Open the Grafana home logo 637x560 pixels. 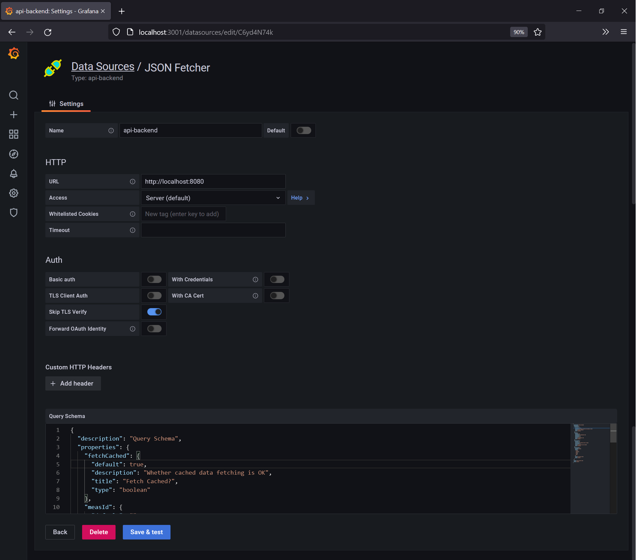tap(14, 53)
